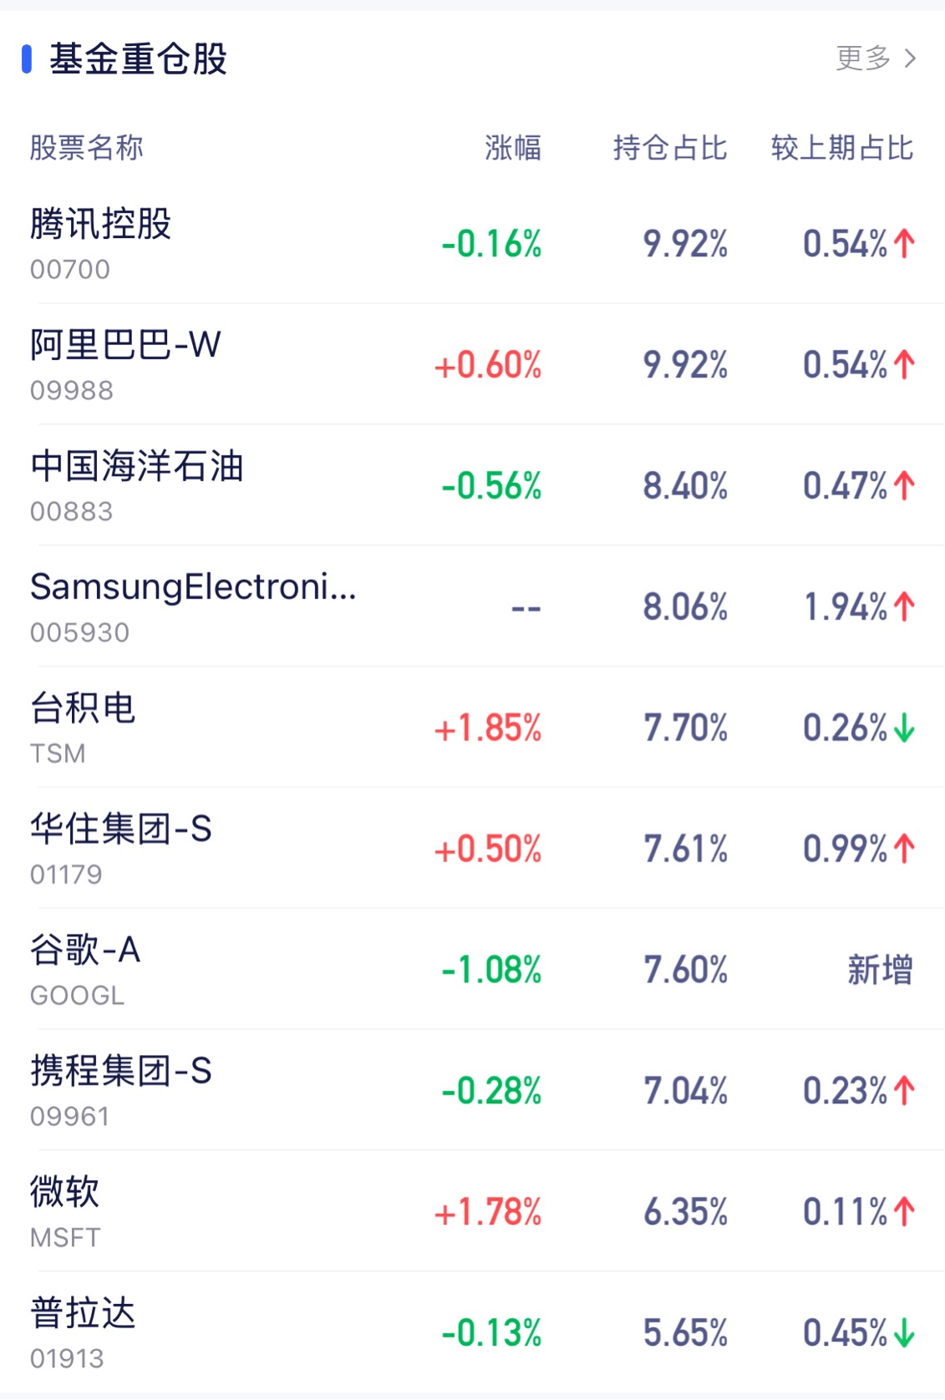The image size is (945, 1400).
Task: Click the green down arrow for 台积电
Action: [904, 728]
